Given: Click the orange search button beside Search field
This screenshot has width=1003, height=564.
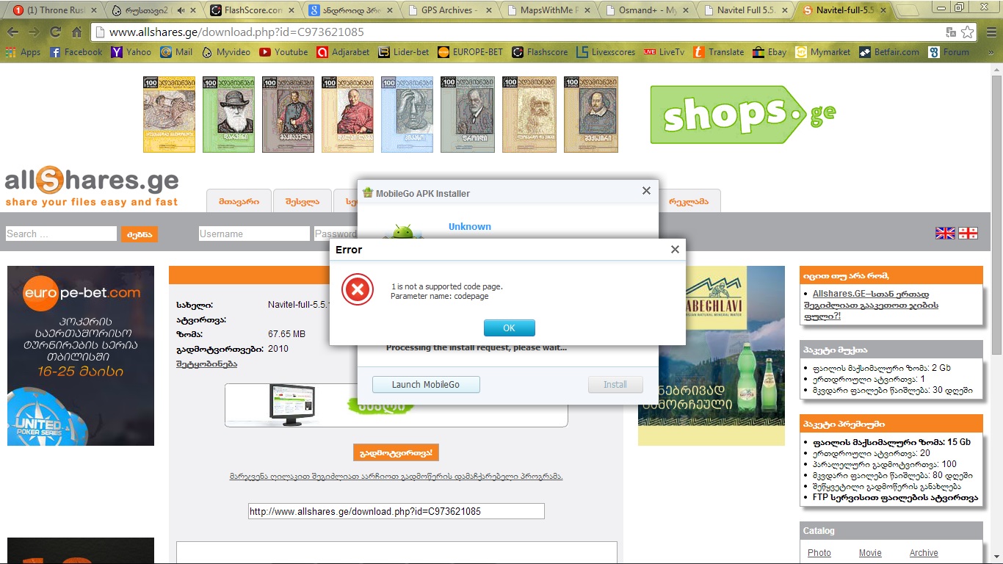Looking at the screenshot, I should tap(140, 234).
